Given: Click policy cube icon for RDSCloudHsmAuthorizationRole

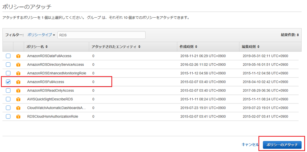Looking at the screenshot, I should click(18, 116).
